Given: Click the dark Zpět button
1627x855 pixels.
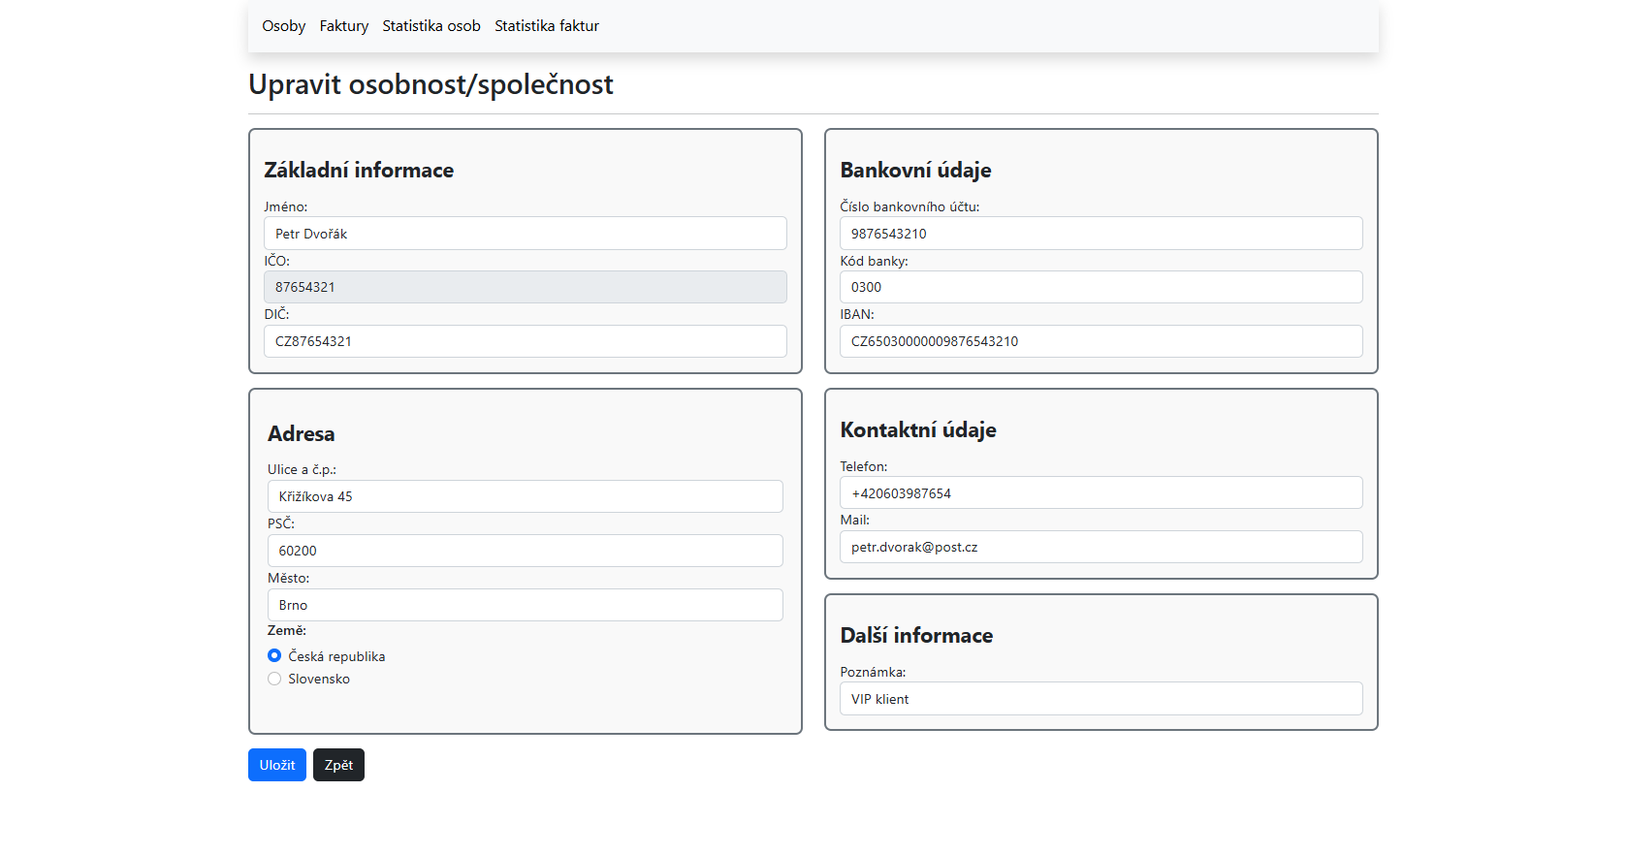Looking at the screenshot, I should [x=338, y=765].
